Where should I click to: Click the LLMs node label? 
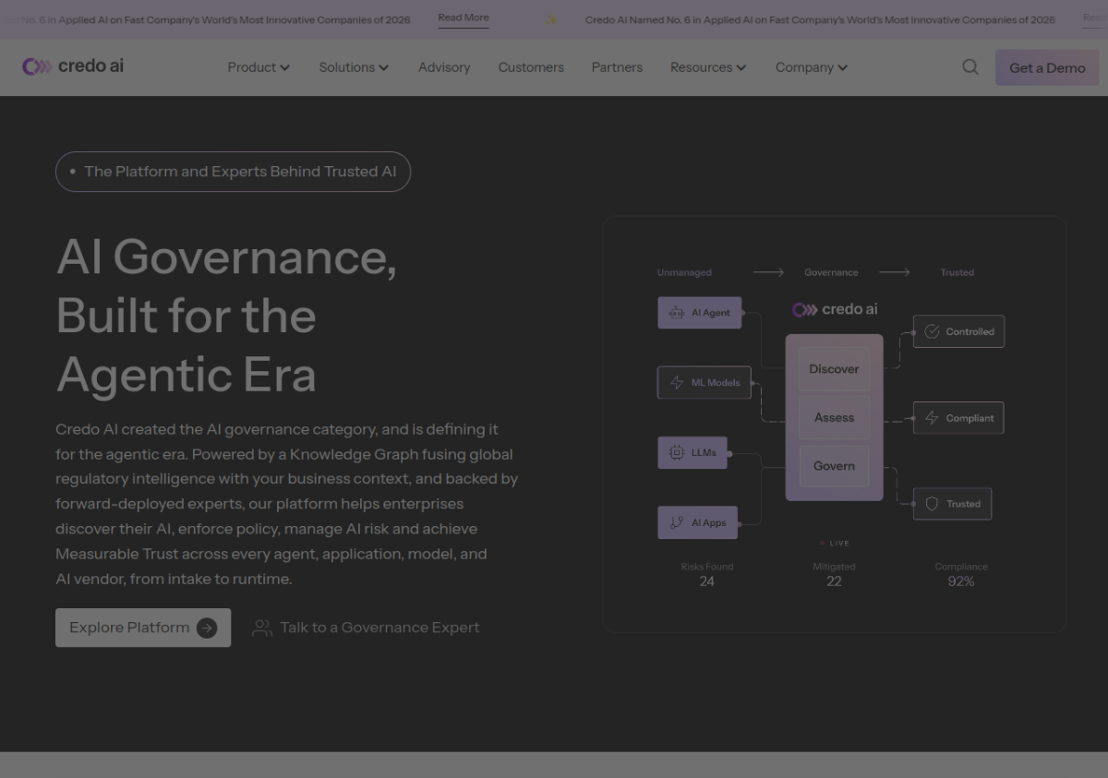click(704, 453)
